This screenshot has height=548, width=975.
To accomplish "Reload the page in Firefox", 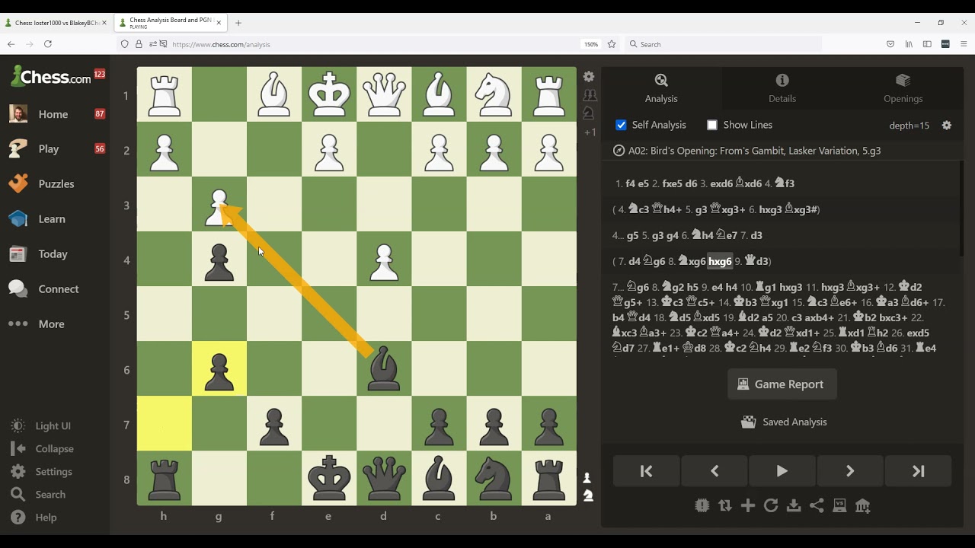I will (x=48, y=44).
